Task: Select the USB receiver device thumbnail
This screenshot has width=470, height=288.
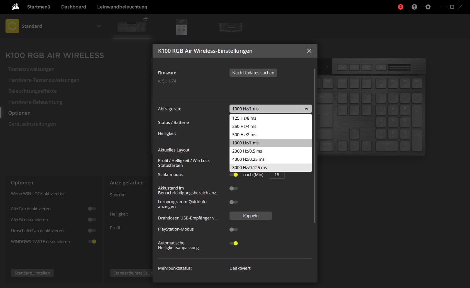Action: [x=181, y=27]
